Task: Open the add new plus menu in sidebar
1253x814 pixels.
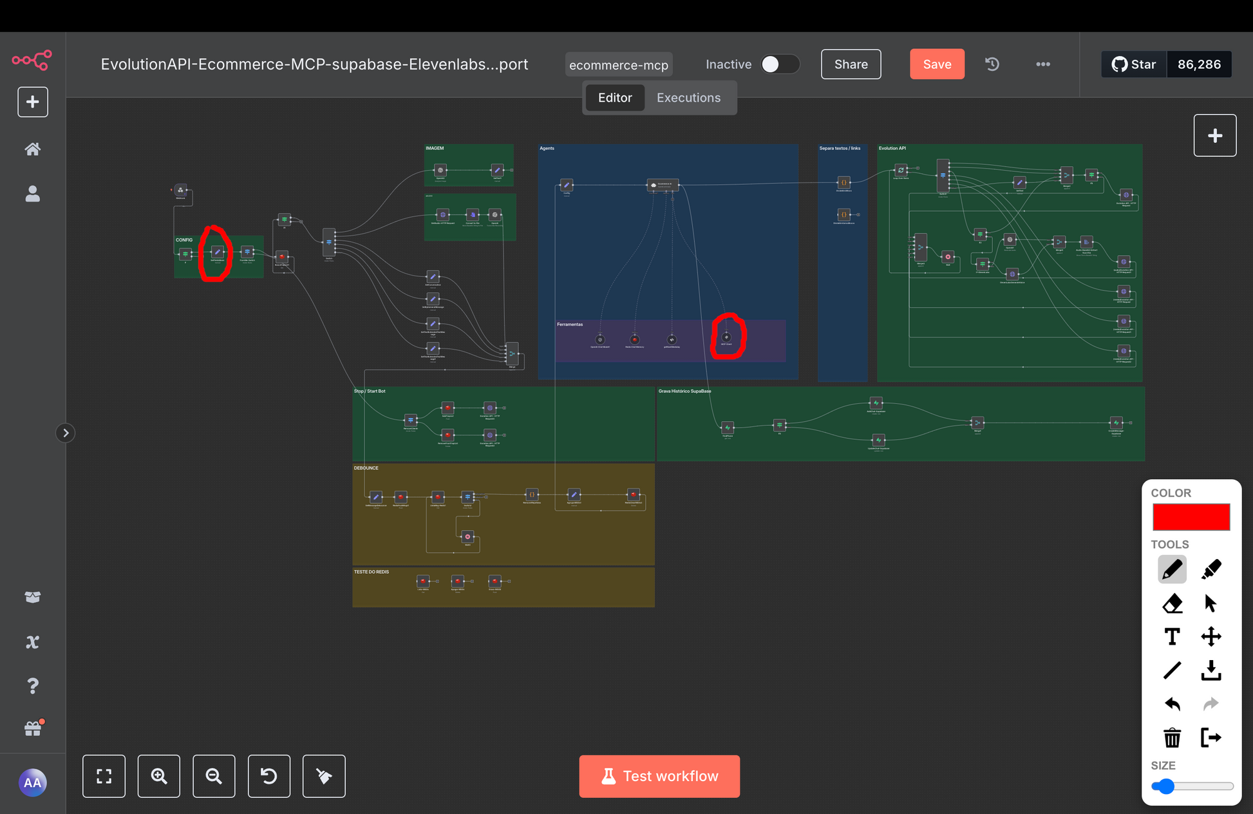Action: point(33,102)
